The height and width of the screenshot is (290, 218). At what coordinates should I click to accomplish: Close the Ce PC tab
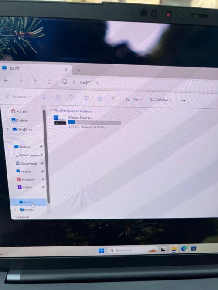(66, 70)
